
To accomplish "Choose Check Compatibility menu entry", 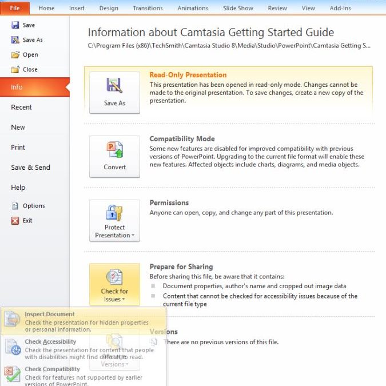I will tap(52, 369).
